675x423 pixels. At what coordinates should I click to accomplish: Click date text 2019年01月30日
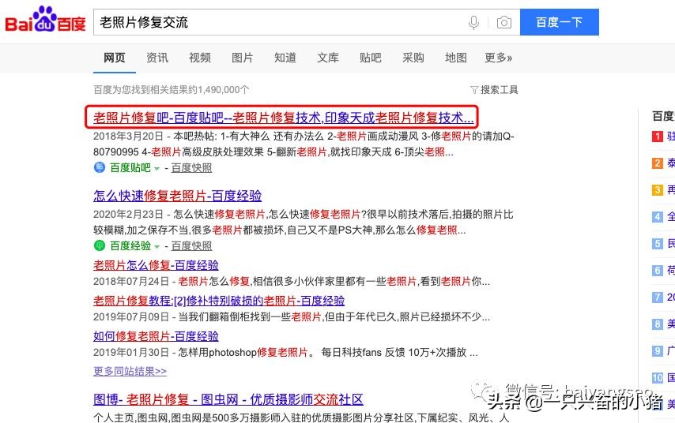coord(131,353)
